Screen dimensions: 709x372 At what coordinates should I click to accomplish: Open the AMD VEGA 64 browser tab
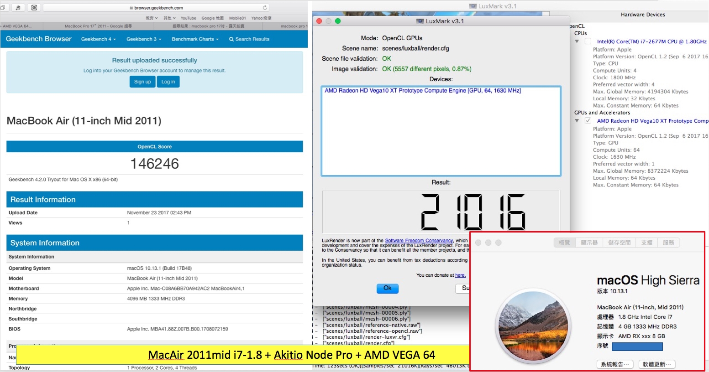tap(21, 26)
